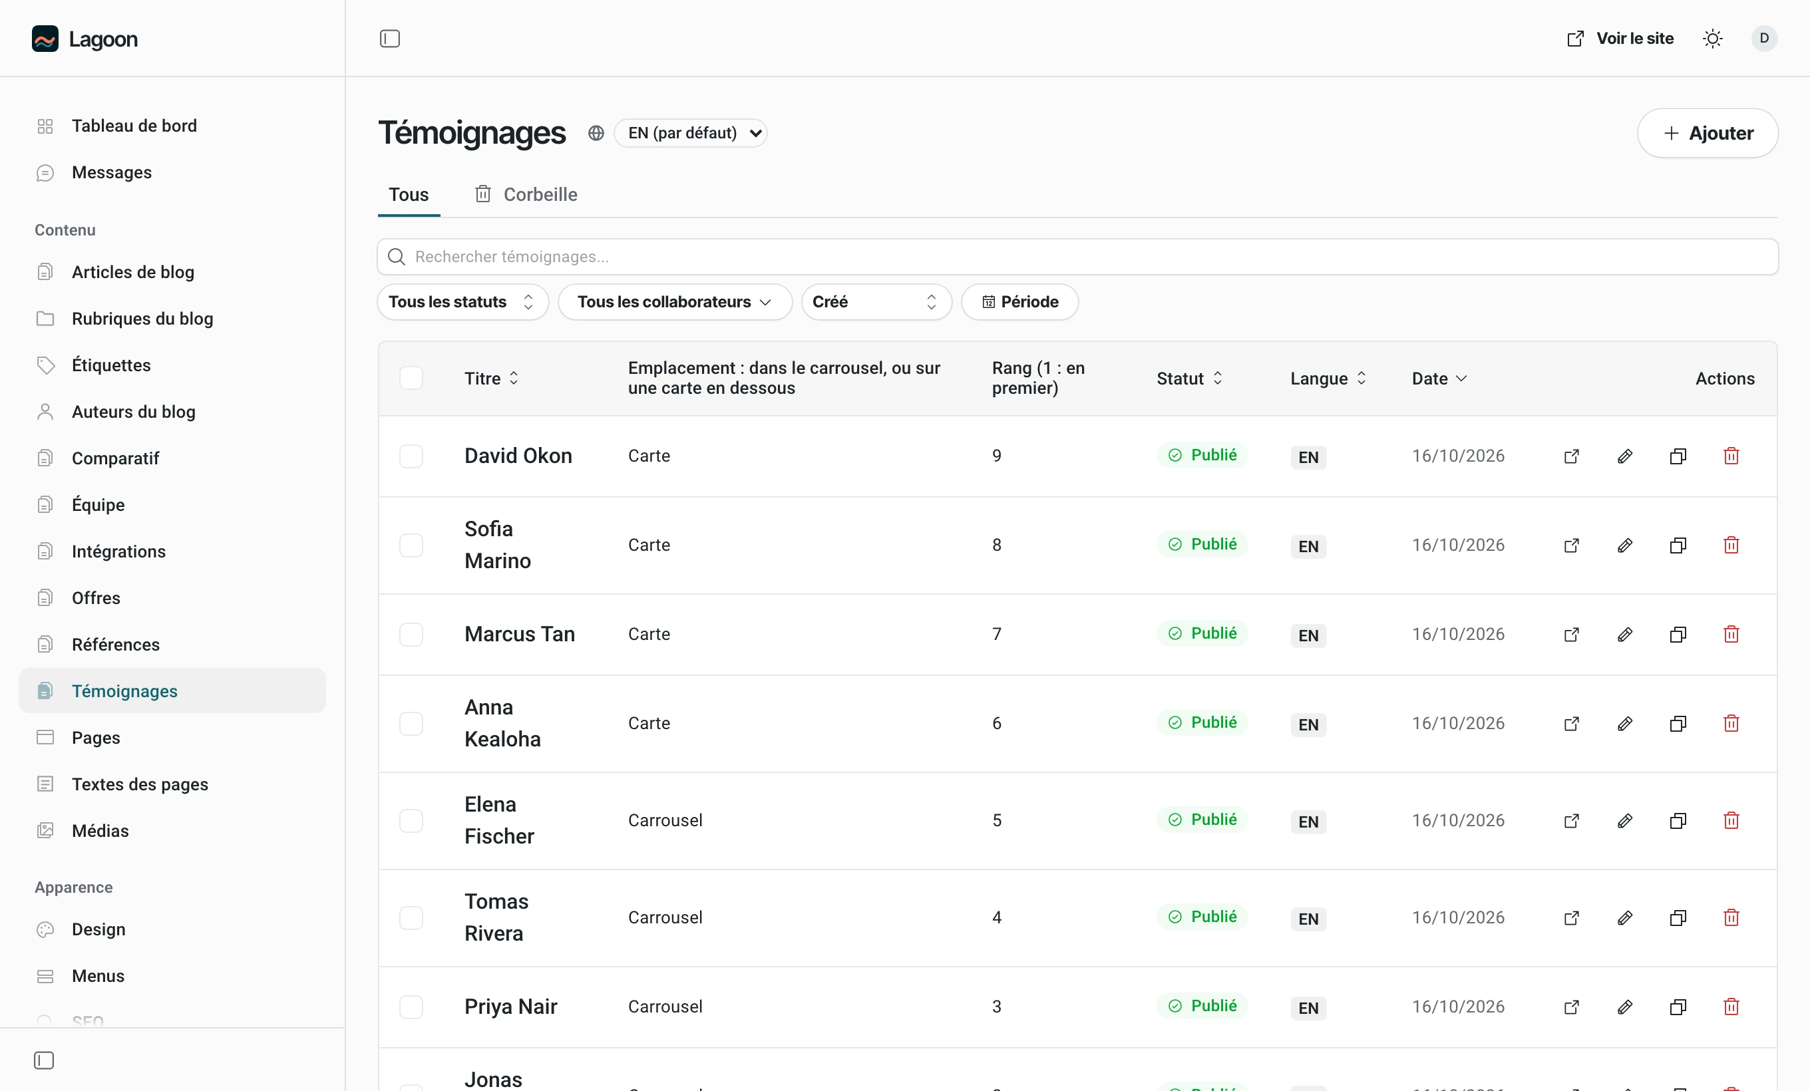This screenshot has width=1810, height=1091.
Task: Select all rows with header checkbox
Action: tap(411, 378)
